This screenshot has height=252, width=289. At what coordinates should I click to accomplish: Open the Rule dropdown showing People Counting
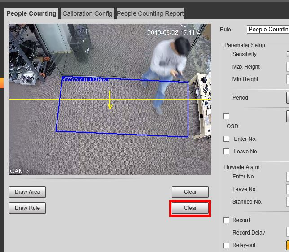268,30
